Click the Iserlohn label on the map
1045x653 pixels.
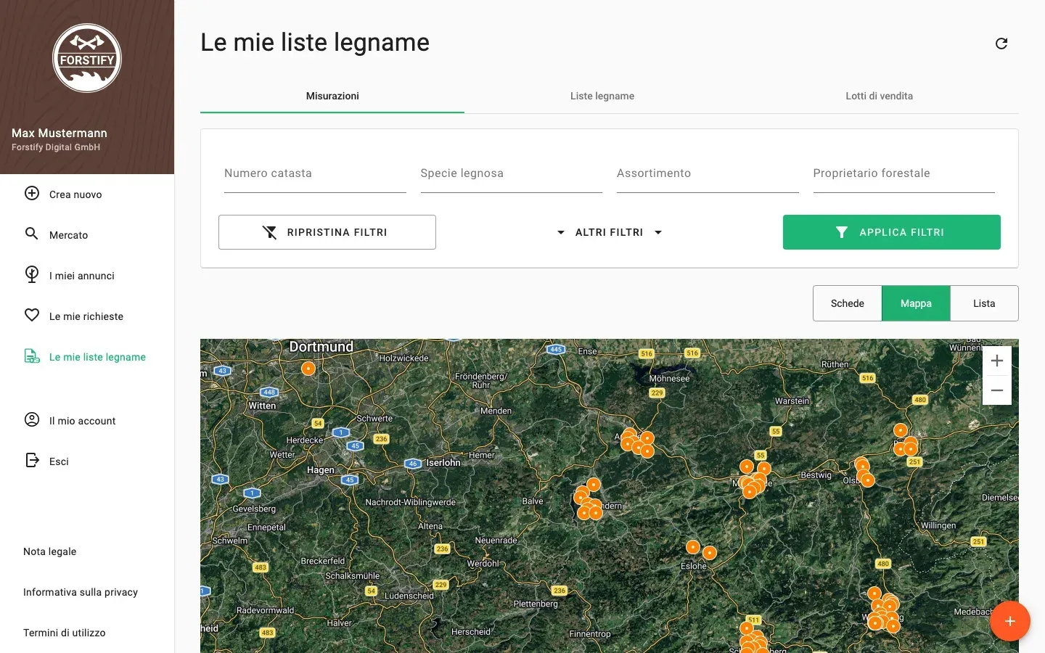pos(443,462)
